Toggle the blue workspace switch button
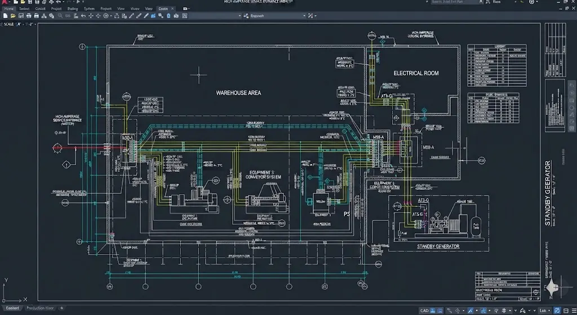The height and width of the screenshot is (315, 577). (557, 310)
